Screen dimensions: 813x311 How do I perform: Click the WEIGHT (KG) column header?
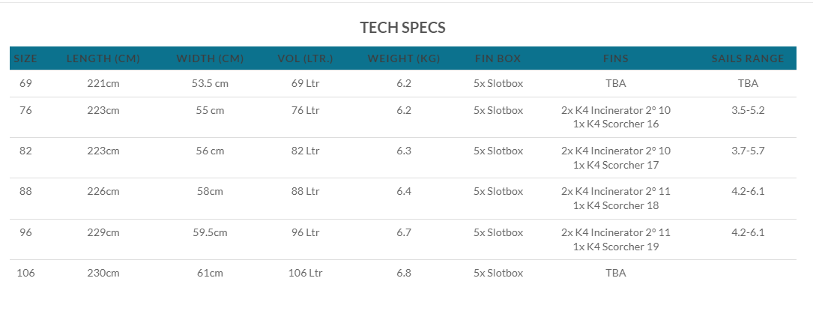point(404,58)
